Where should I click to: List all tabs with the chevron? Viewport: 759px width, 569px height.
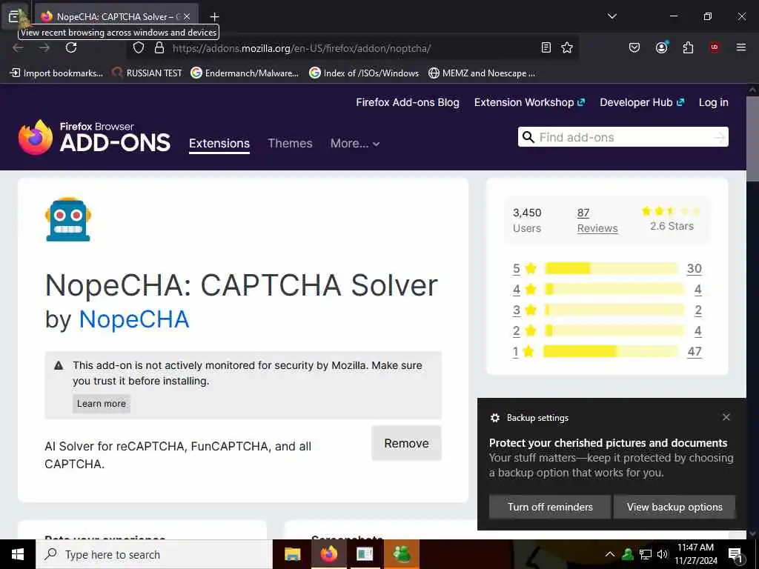611,16
